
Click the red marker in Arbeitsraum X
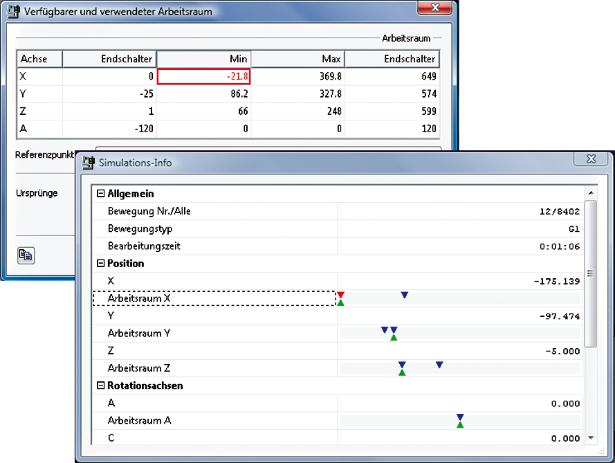coord(340,295)
